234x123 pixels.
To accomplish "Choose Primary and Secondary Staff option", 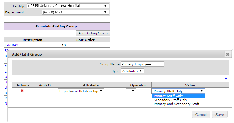I will point(178,104).
